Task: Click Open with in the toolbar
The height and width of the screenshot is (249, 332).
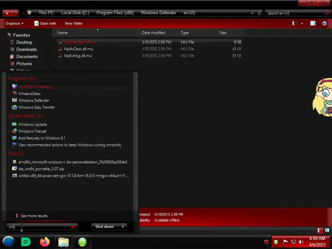Action: (x=45, y=23)
